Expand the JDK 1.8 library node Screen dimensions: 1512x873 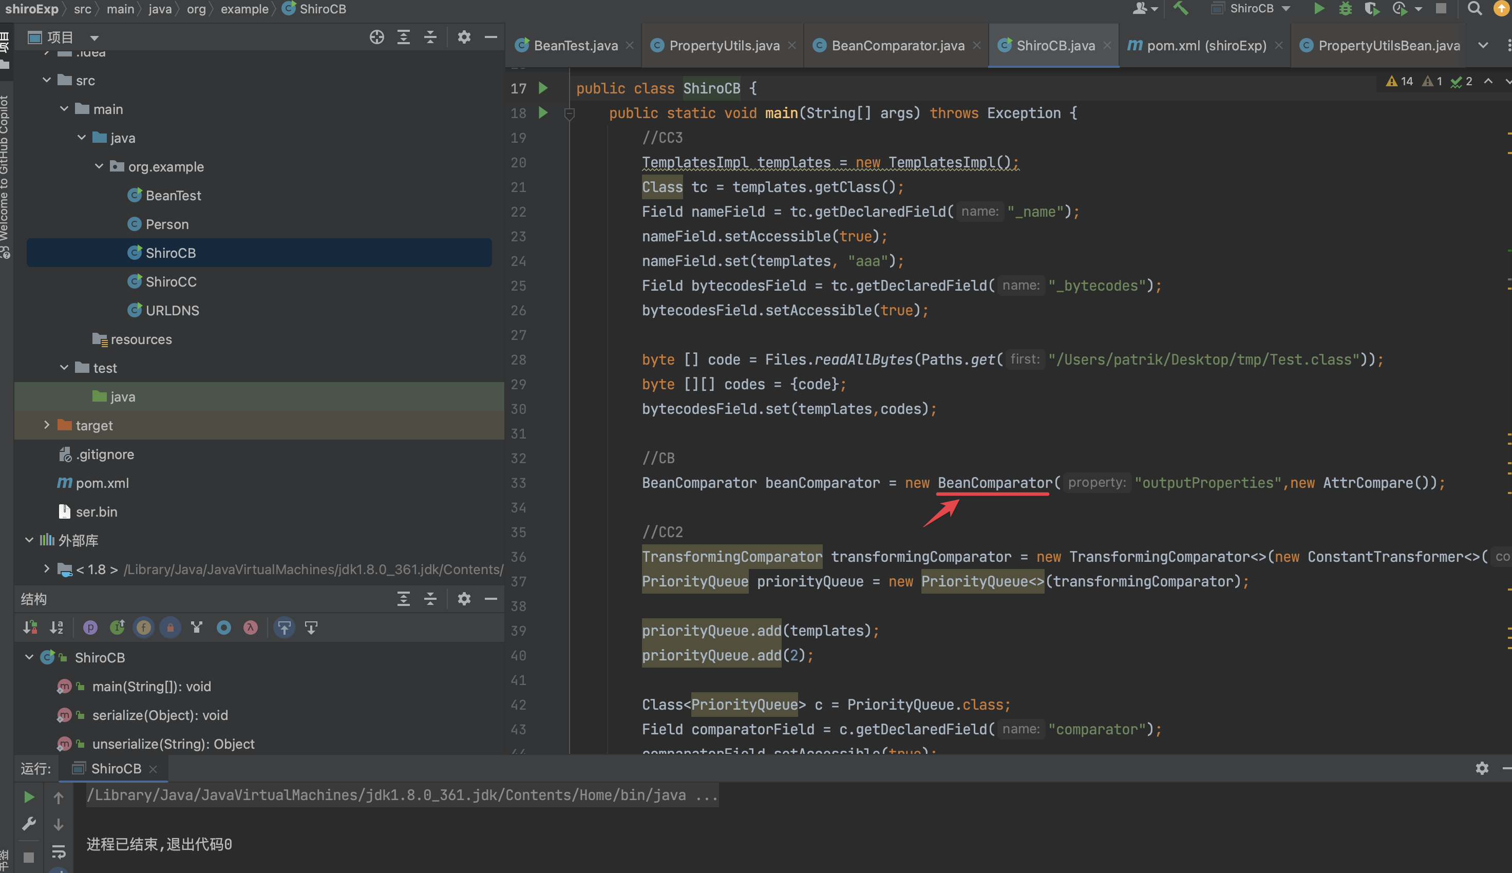click(x=47, y=569)
